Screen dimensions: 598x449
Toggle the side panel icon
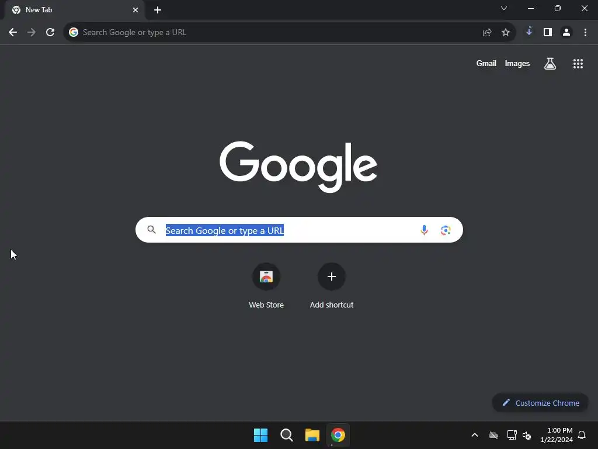[x=548, y=33]
